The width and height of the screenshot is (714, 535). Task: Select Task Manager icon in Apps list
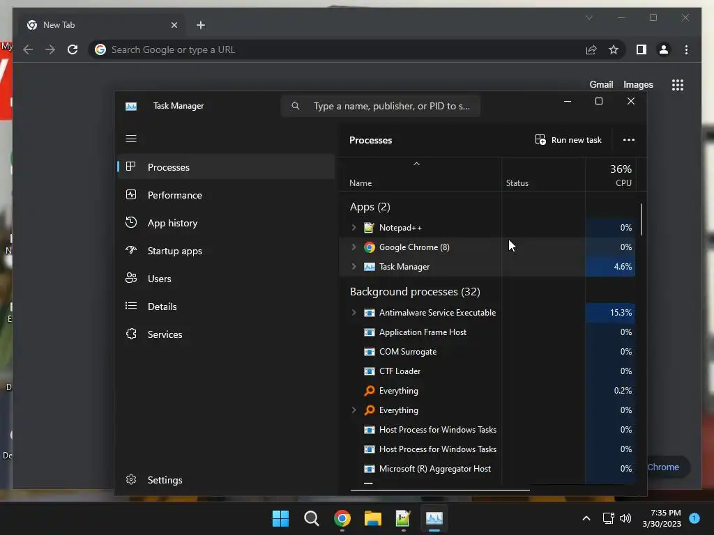tap(370, 267)
